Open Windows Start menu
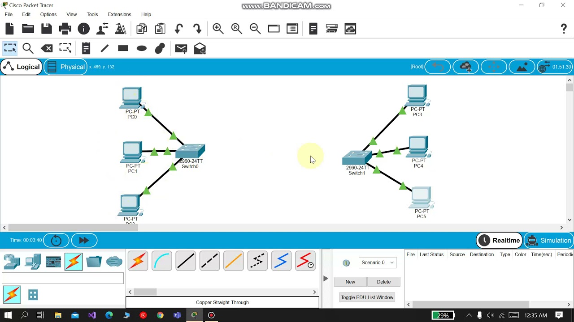The image size is (574, 322). 8,315
